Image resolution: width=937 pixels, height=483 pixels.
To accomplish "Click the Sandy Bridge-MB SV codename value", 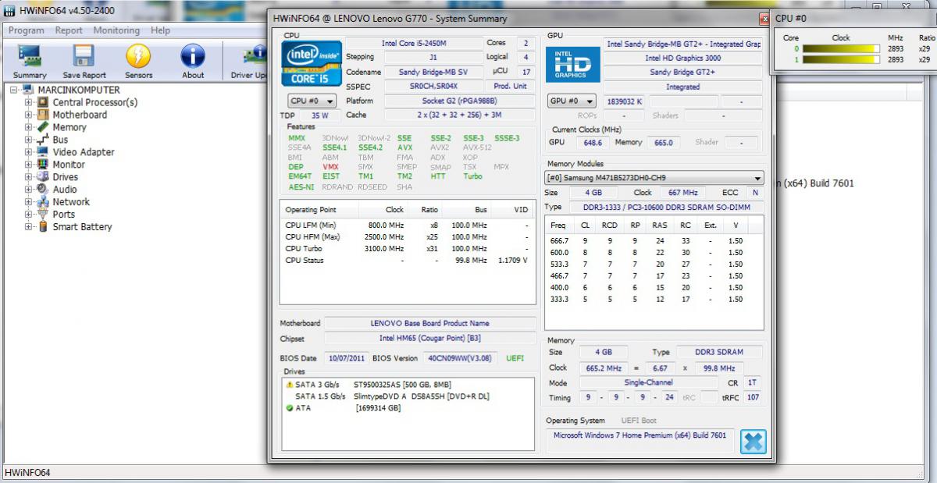I will (432, 72).
